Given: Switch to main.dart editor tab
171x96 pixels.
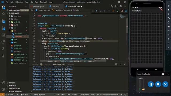Looking at the screenshot, I should pos(56,6).
